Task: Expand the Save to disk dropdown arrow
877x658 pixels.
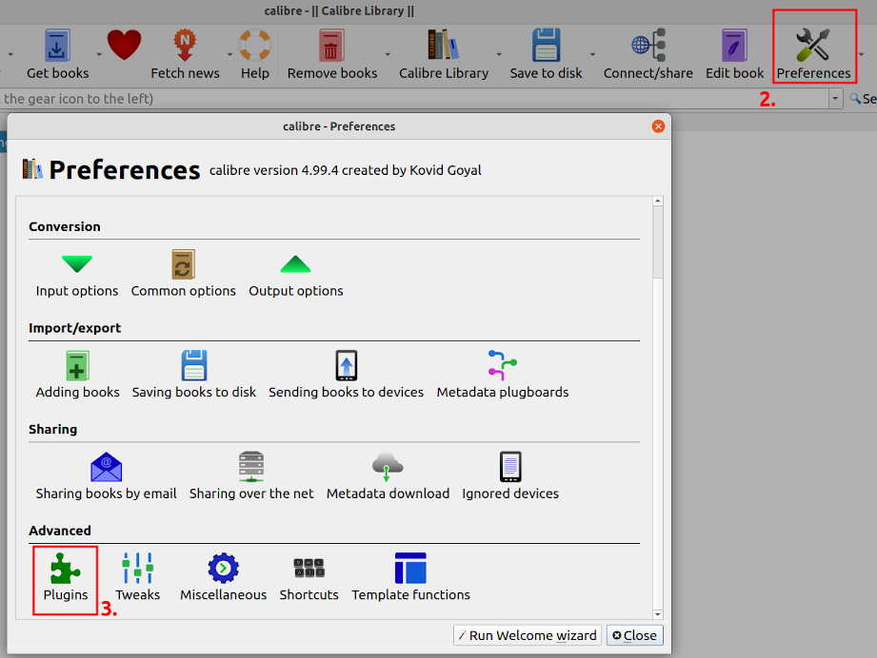Action: click(x=592, y=55)
